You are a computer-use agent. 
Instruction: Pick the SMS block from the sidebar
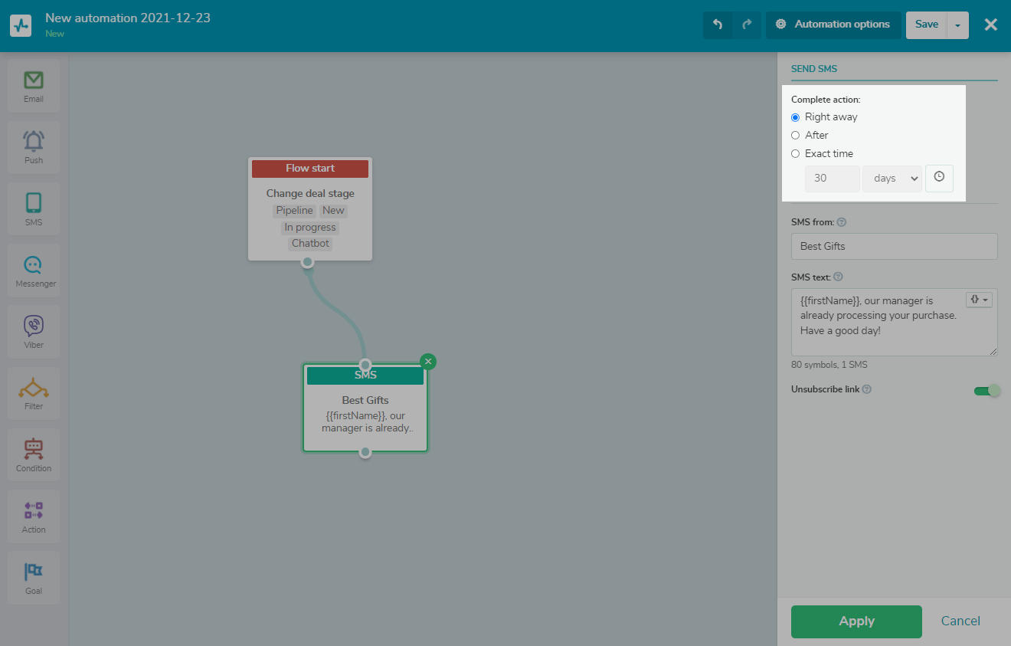[34, 209]
